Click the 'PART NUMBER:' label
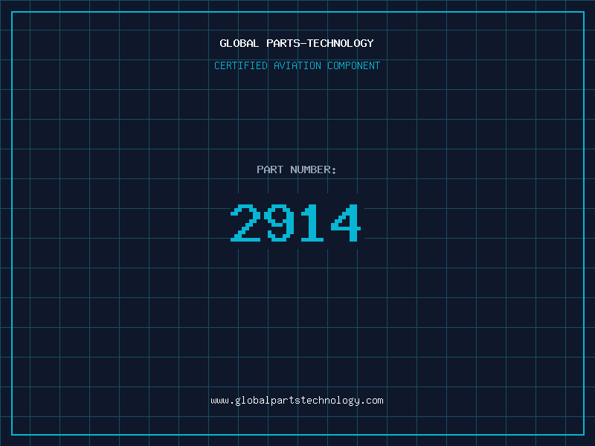Image resolution: width=595 pixels, height=446 pixels. 297,169
